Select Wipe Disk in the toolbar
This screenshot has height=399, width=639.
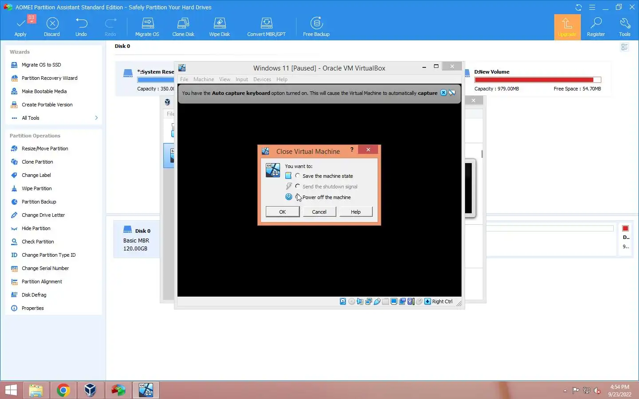pyautogui.click(x=220, y=27)
